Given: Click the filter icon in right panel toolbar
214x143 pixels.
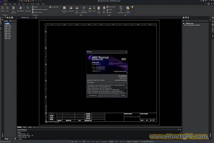Looking at the screenshot, I should tap(186, 18).
